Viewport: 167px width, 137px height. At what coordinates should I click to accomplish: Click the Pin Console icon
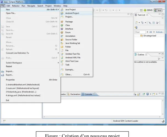(x=144, y=94)
